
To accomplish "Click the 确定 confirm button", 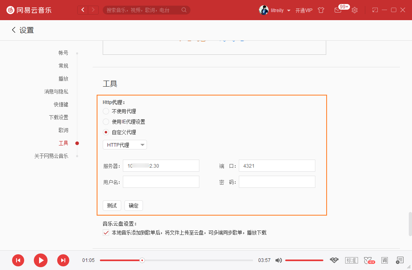I will pyautogui.click(x=133, y=206).
